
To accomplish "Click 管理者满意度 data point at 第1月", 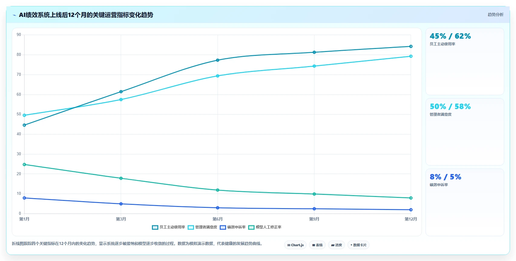I will pos(25,115).
